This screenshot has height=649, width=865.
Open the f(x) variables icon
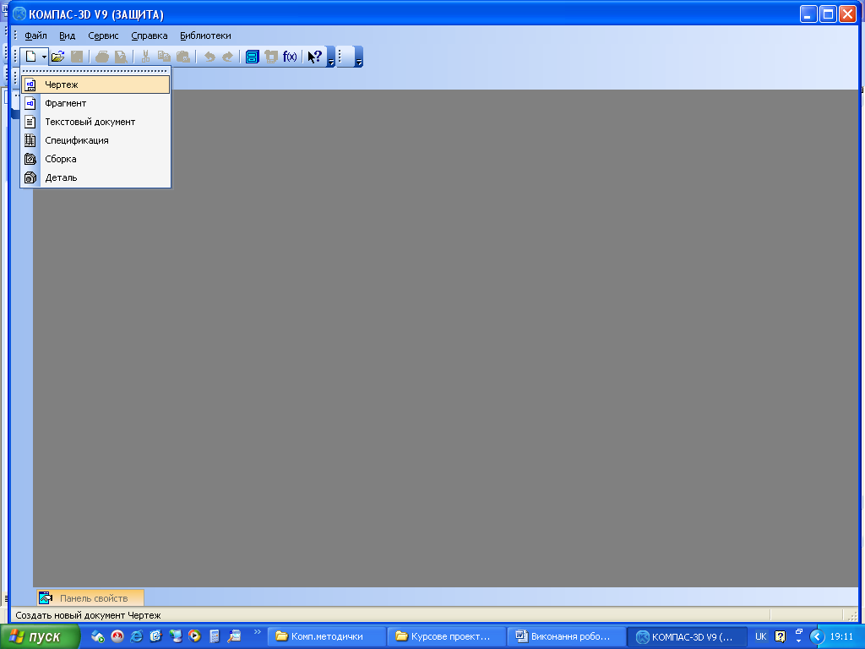pyautogui.click(x=290, y=57)
